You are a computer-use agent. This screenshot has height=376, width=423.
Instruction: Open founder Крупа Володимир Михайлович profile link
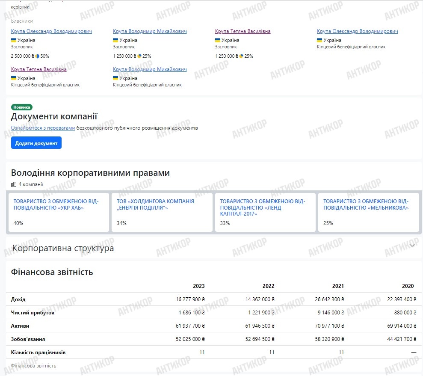pyautogui.click(x=150, y=31)
